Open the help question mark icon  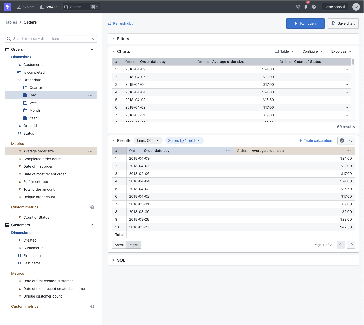314,7
